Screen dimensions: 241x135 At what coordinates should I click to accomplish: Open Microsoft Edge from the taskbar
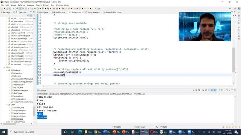(x=80, y=132)
